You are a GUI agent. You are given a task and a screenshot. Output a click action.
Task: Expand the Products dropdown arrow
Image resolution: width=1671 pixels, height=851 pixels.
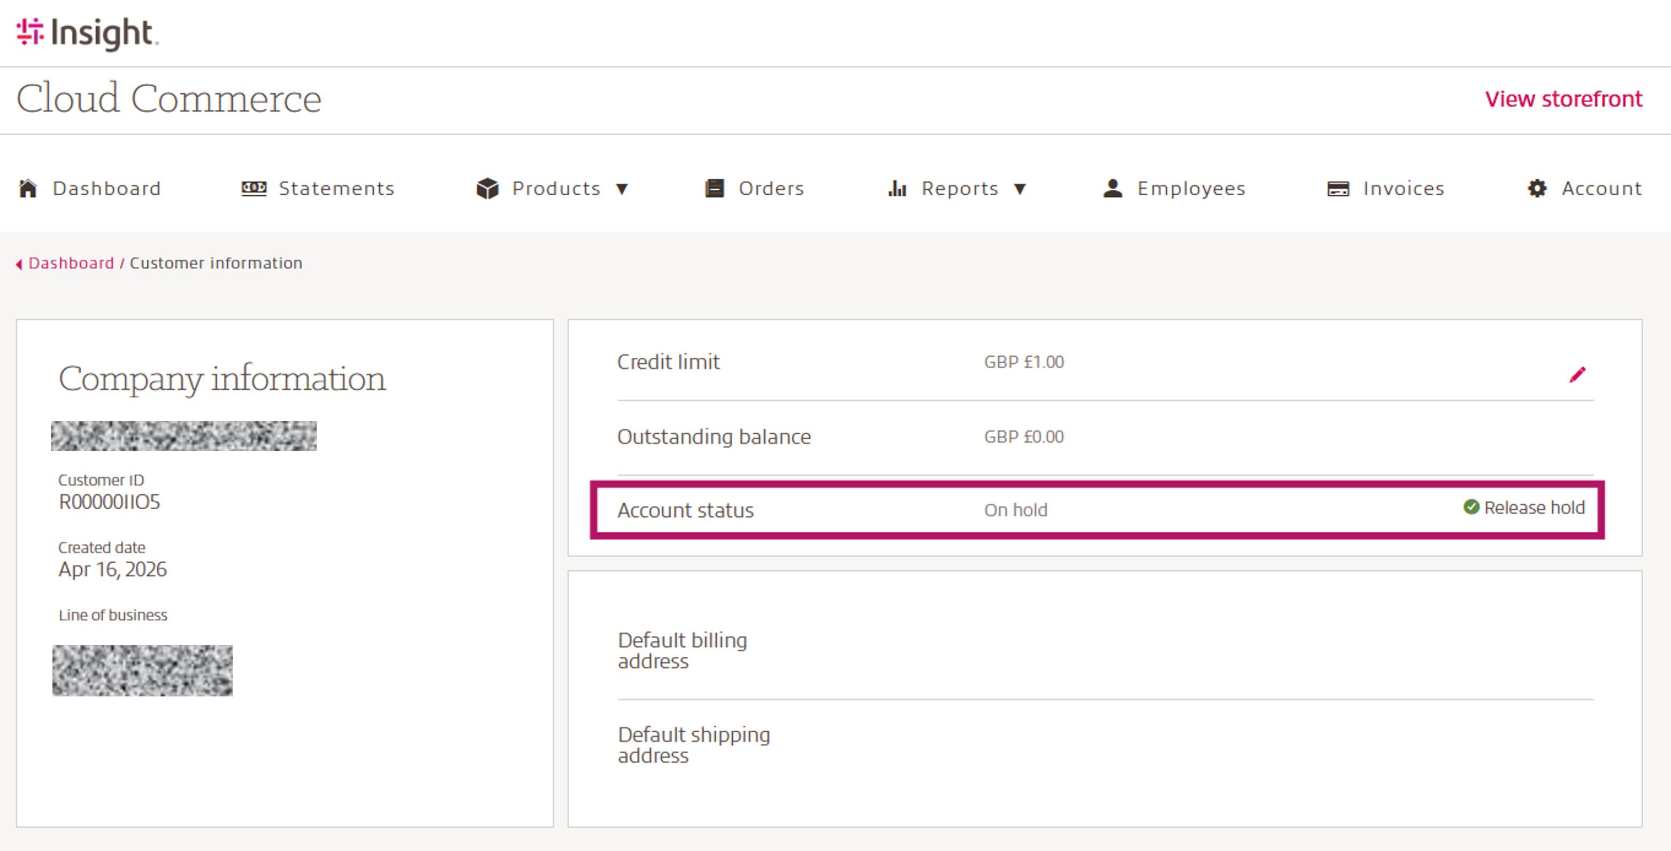click(x=622, y=189)
